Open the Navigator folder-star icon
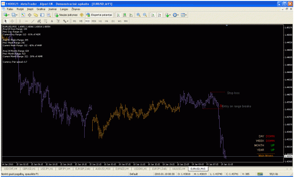The height and width of the screenshot is (177, 294). [x=36, y=15]
